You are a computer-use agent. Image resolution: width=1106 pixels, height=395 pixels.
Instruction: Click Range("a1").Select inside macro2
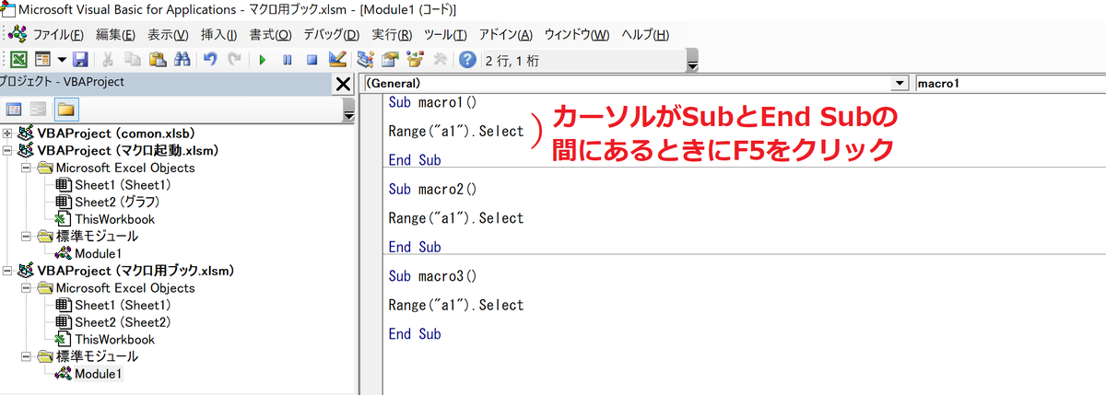click(x=456, y=218)
